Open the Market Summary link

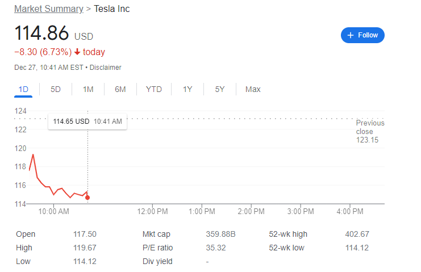tap(48, 9)
